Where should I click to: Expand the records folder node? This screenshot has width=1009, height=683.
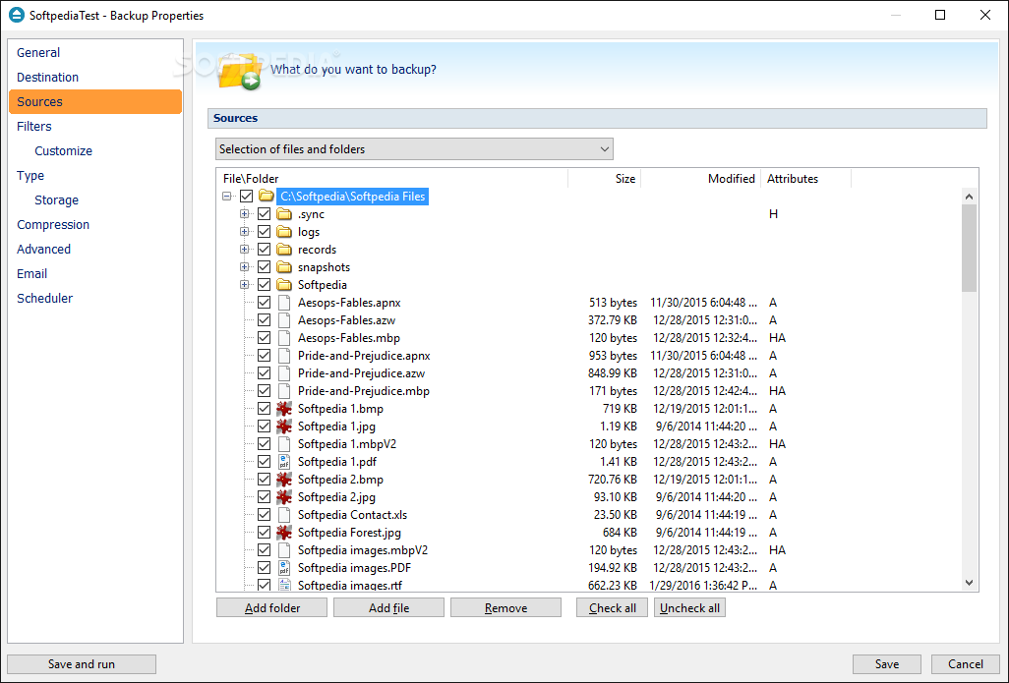(245, 250)
